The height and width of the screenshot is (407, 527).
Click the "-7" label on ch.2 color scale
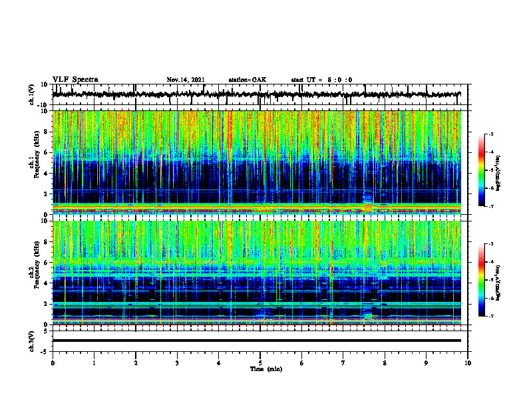click(x=491, y=316)
